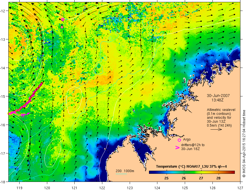The image size is (246, 190).
Task: Click the "(0.1m contours)" text
Action: (x=219, y=114)
